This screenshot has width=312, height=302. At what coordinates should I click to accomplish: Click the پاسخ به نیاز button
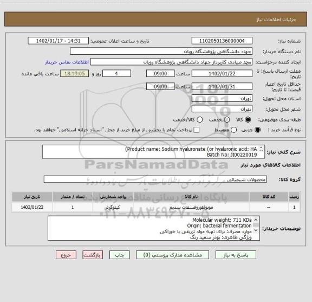click(236, 255)
